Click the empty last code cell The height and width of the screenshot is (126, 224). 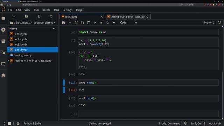[x=148, y=114]
